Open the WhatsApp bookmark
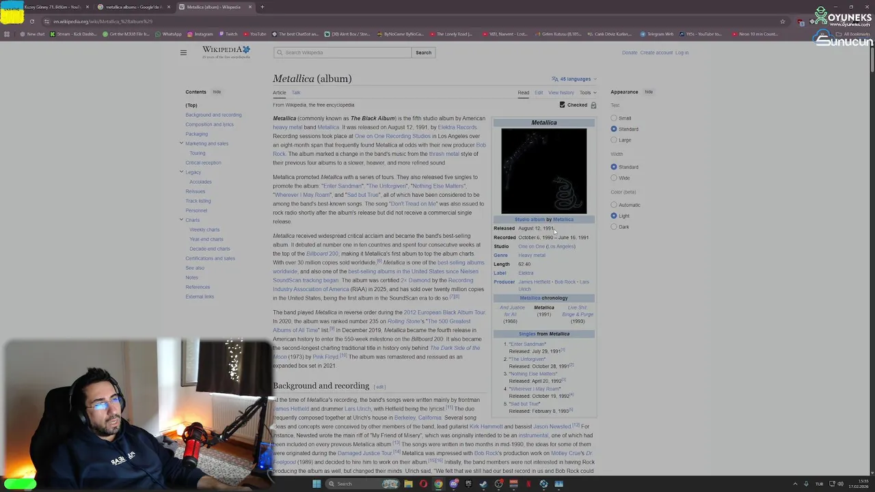The height and width of the screenshot is (492, 875). click(168, 34)
